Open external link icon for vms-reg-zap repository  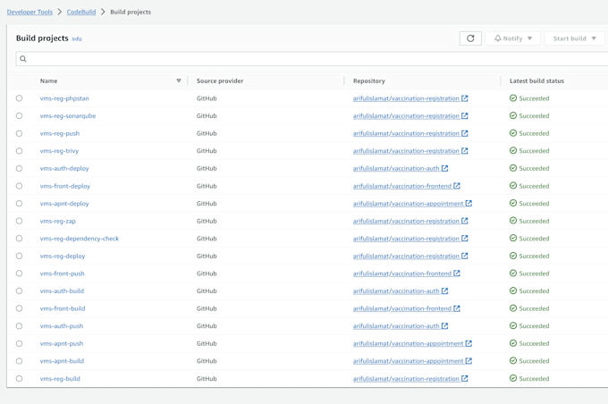pyautogui.click(x=465, y=221)
